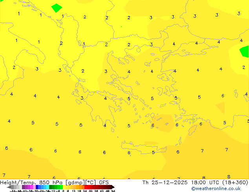Pick the dark blue legend swatch
Viewport: 249px width, 192px height.
(x=37, y=187)
